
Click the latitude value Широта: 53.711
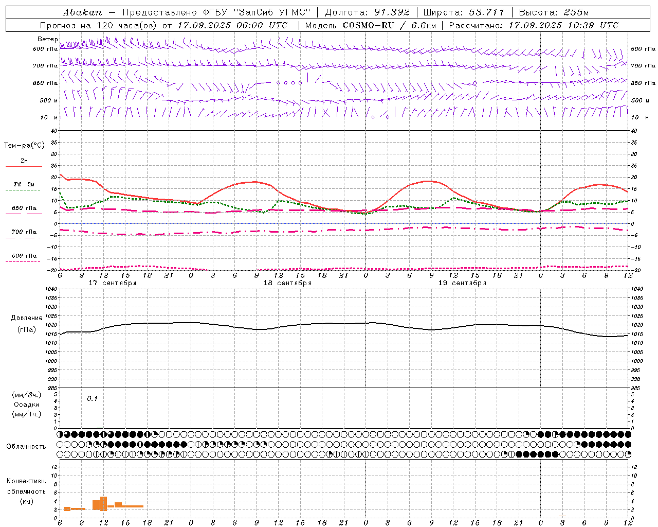(x=464, y=12)
